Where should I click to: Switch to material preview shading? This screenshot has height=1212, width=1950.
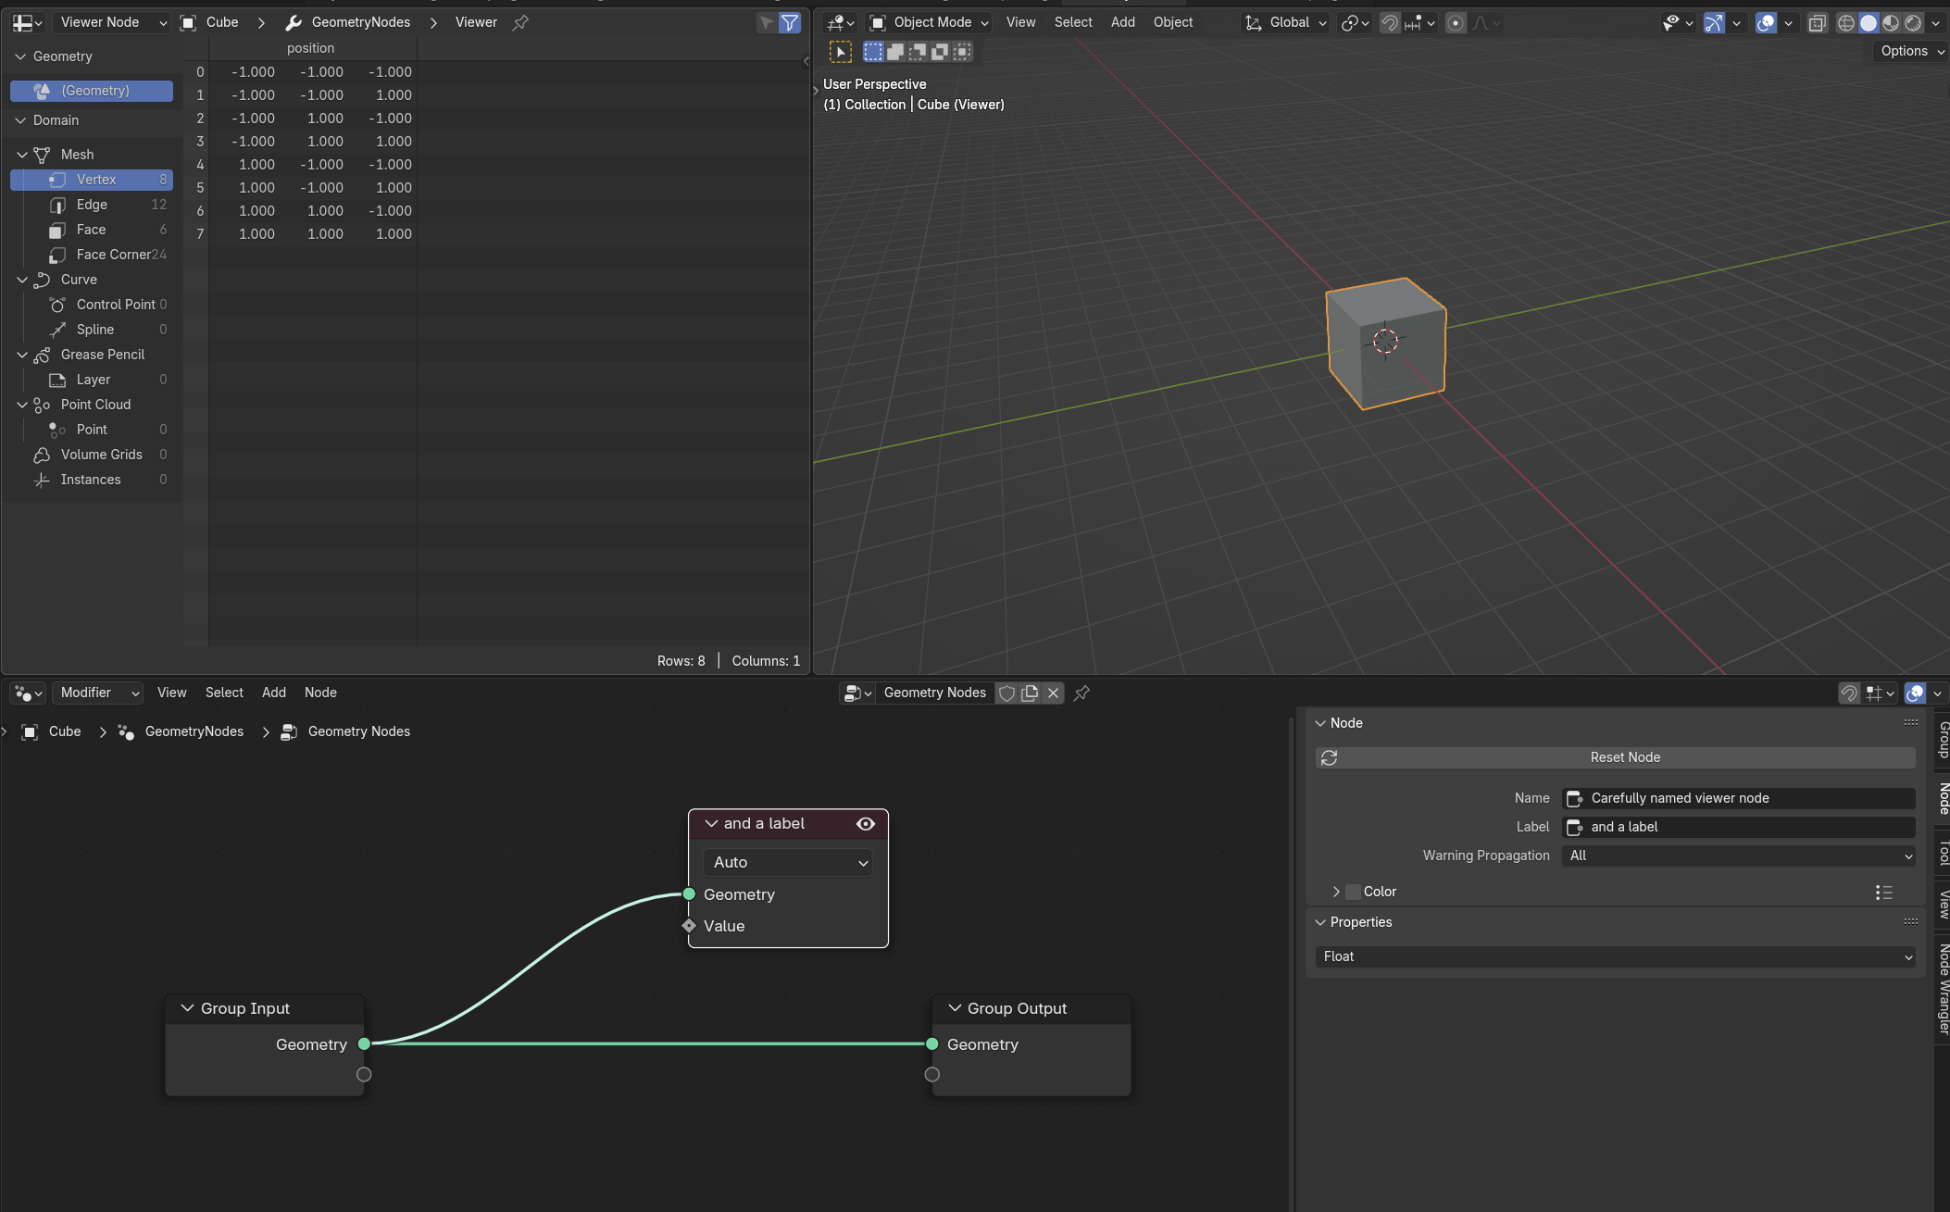click(1891, 23)
